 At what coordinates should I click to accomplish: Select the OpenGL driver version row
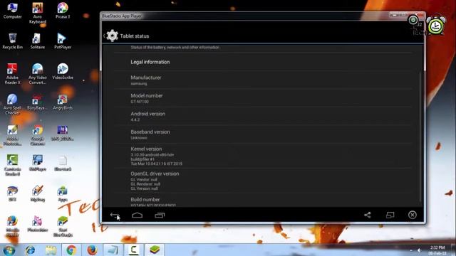(x=263, y=181)
